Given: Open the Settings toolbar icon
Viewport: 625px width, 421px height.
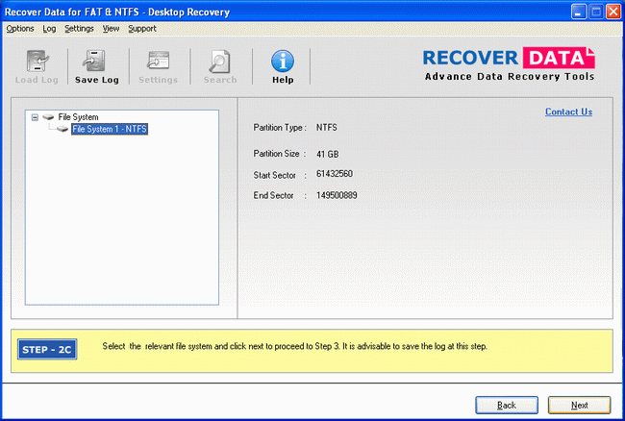Looking at the screenshot, I should 158,62.
